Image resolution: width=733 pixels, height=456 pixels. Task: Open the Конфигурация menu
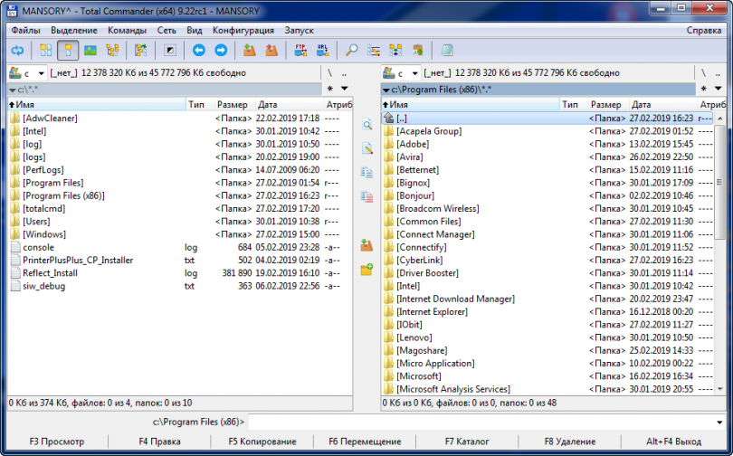[x=243, y=31]
